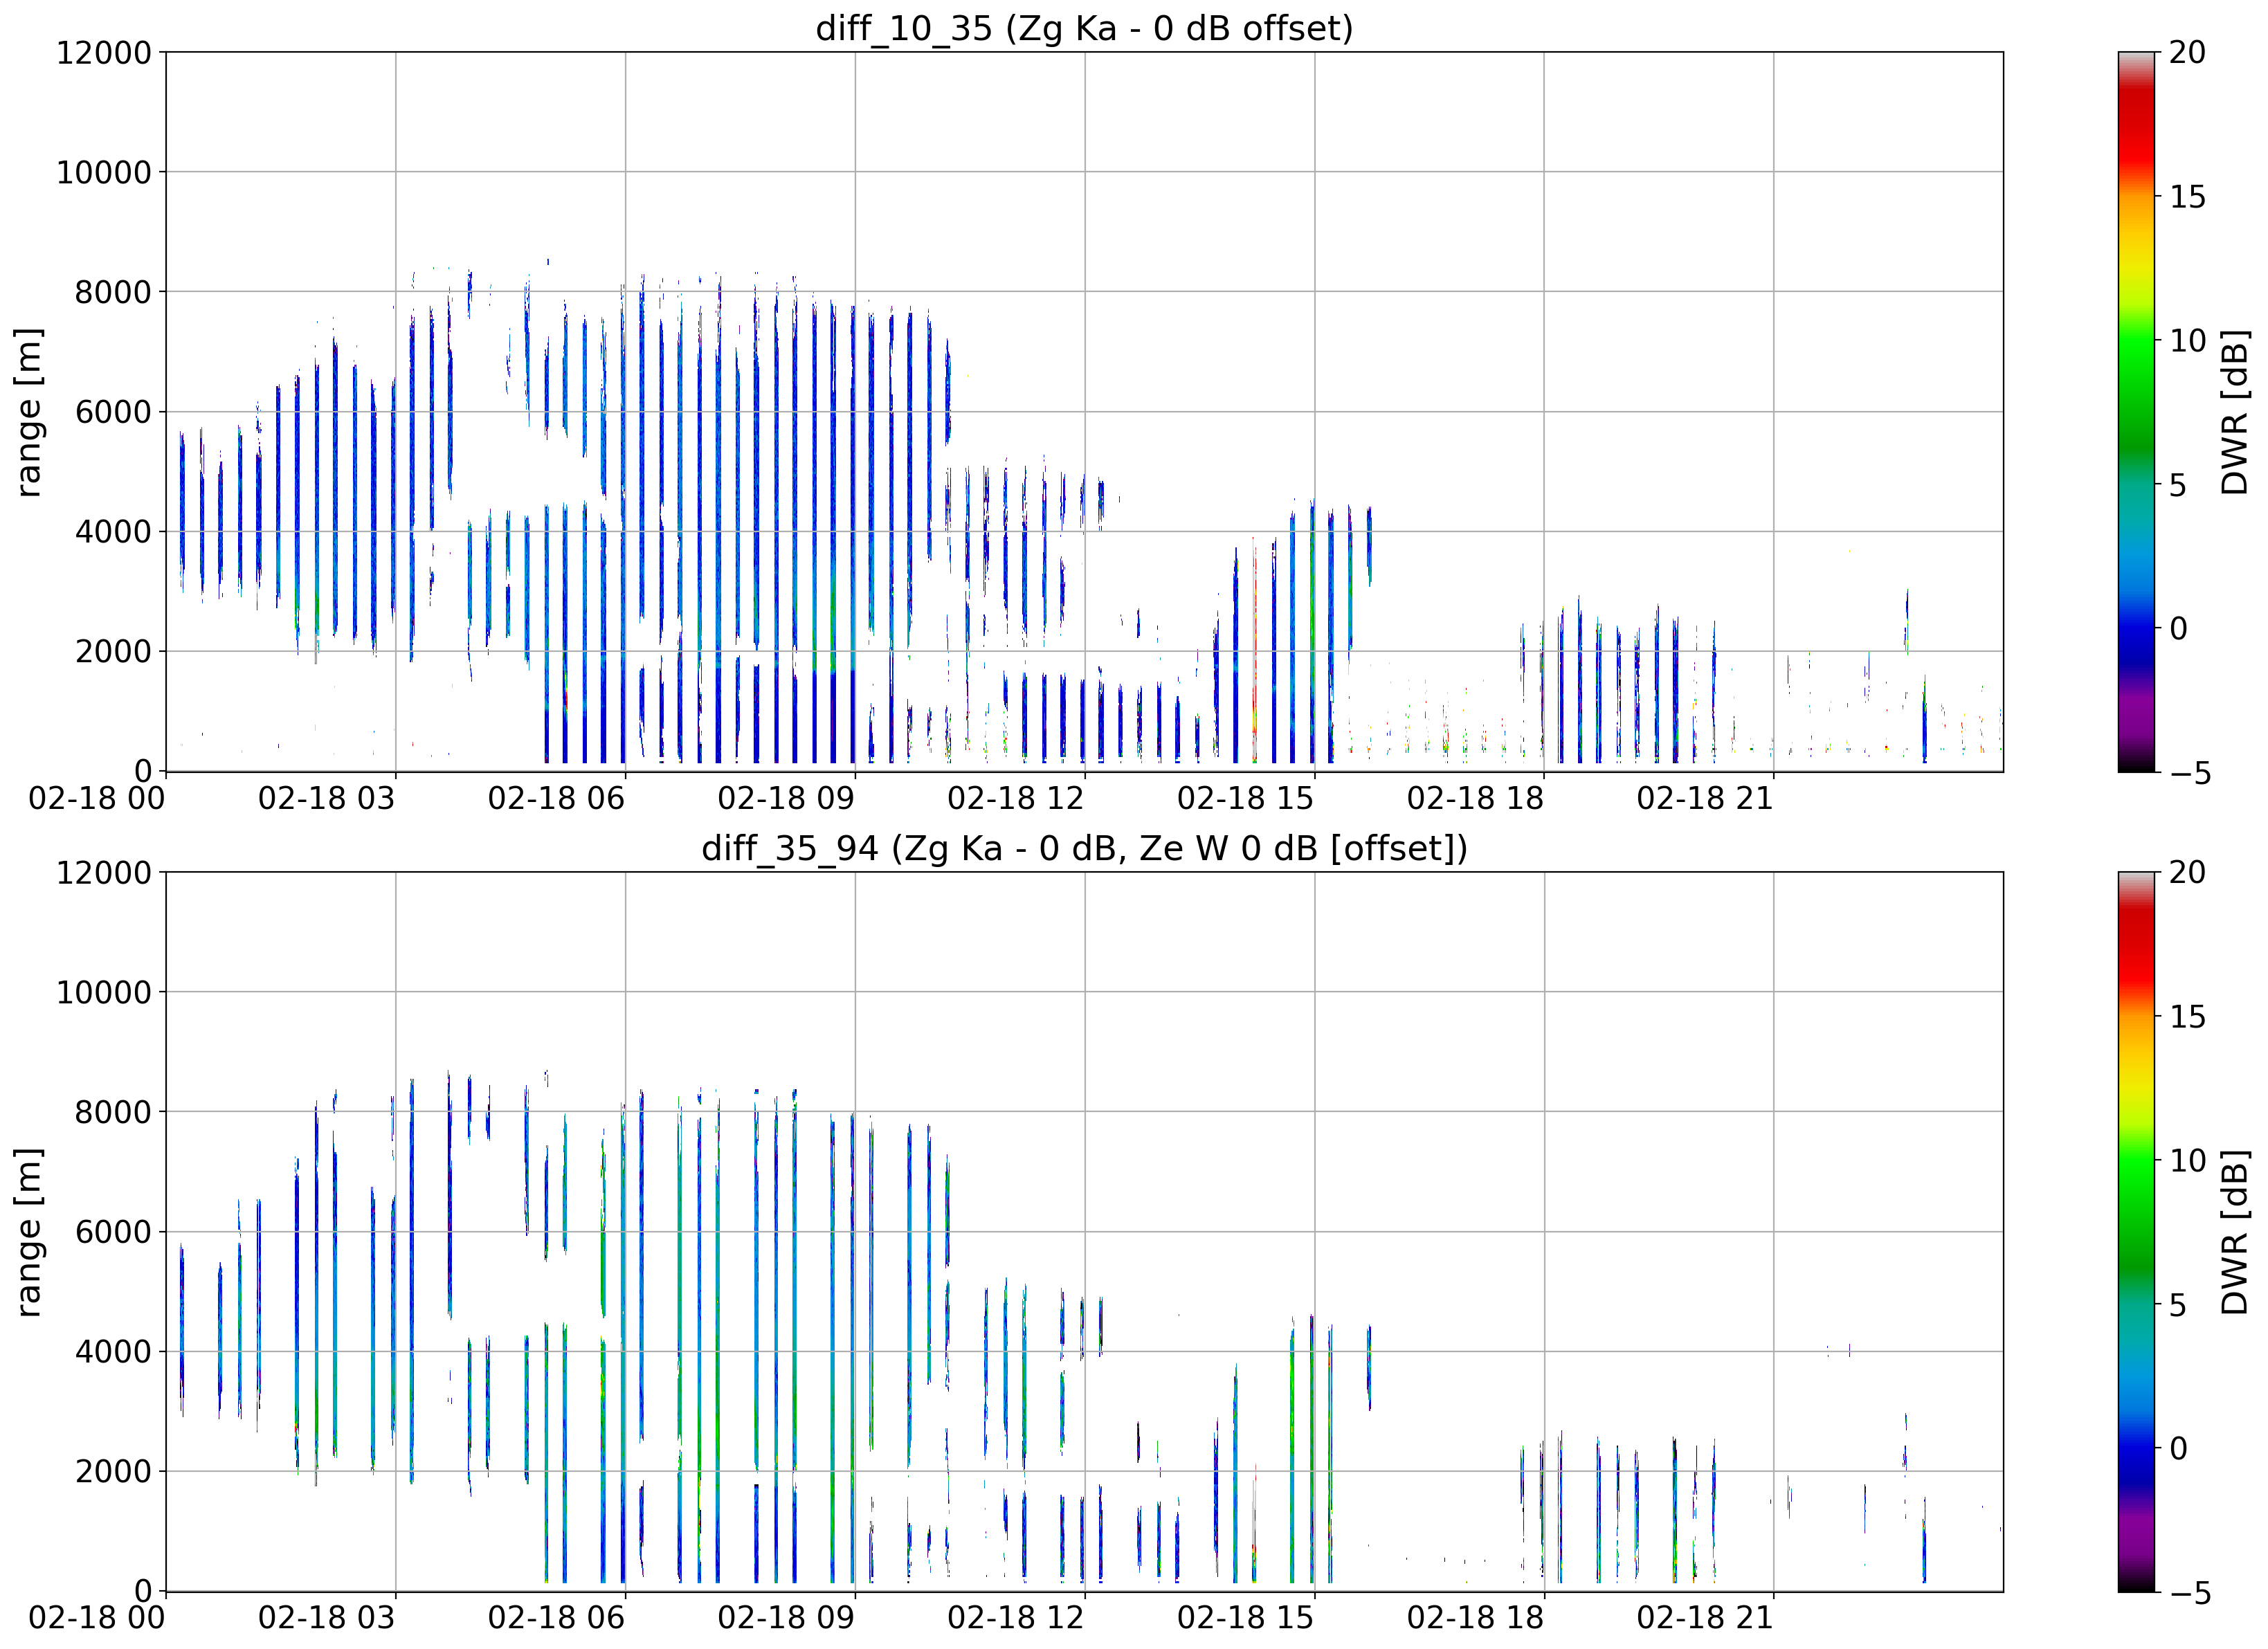Select the "02-18 18" time label under the diff_10_35 plot

click(1475, 798)
